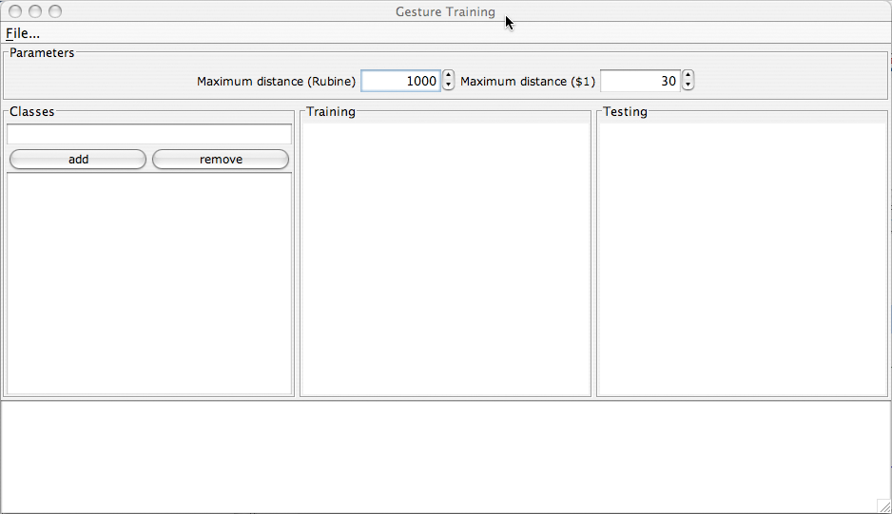Viewport: 892px width, 514px height.
Task: Open the File... menu
Action: coord(23,33)
